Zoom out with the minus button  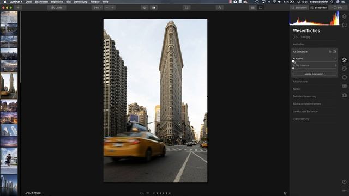click(107, 8)
